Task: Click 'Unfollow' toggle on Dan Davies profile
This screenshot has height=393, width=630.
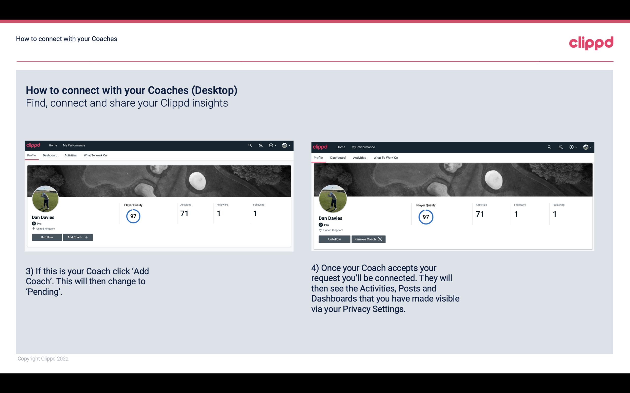Action: [47, 237]
